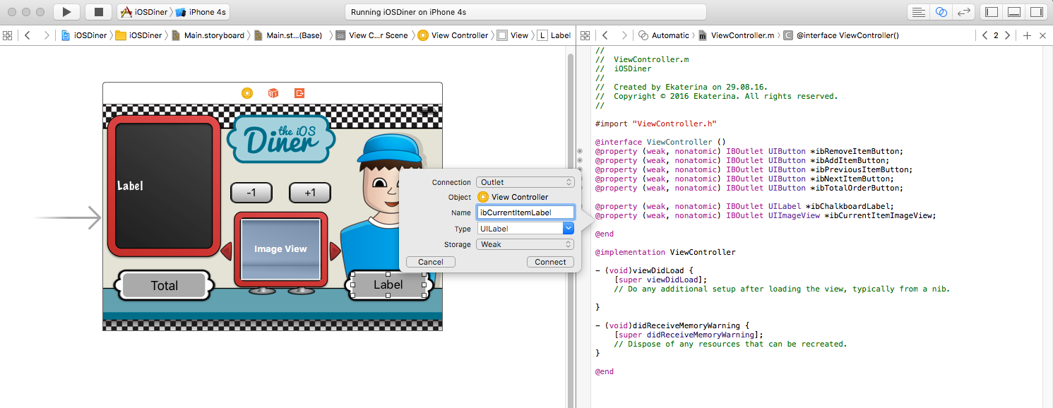Show the Standard editor
1053x408 pixels.
(918, 12)
